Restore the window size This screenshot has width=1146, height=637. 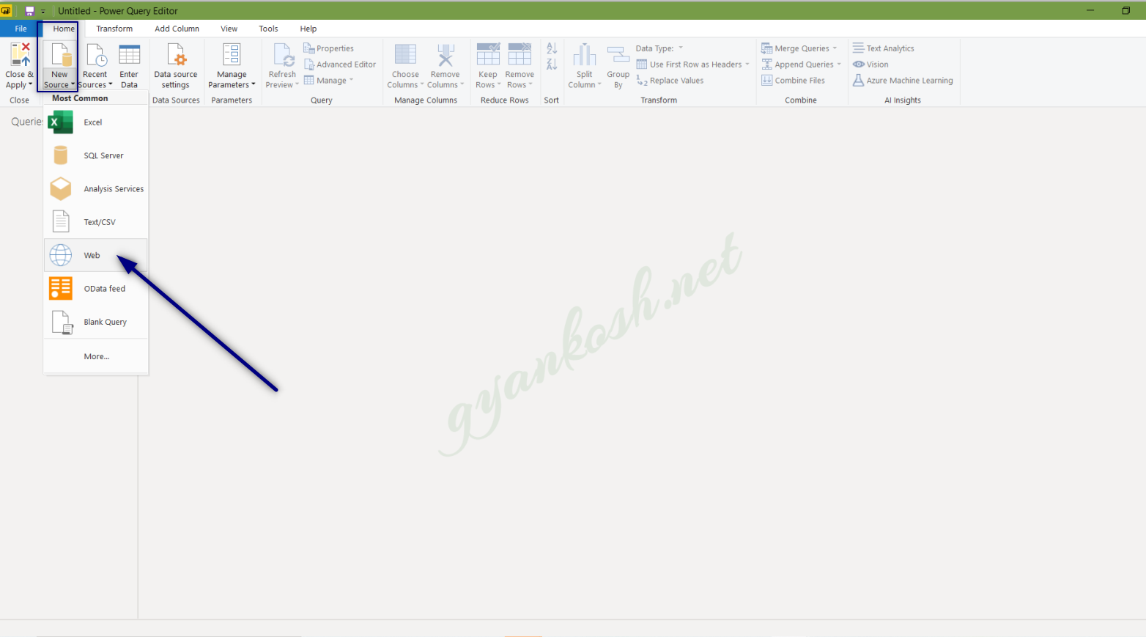coord(1126,10)
